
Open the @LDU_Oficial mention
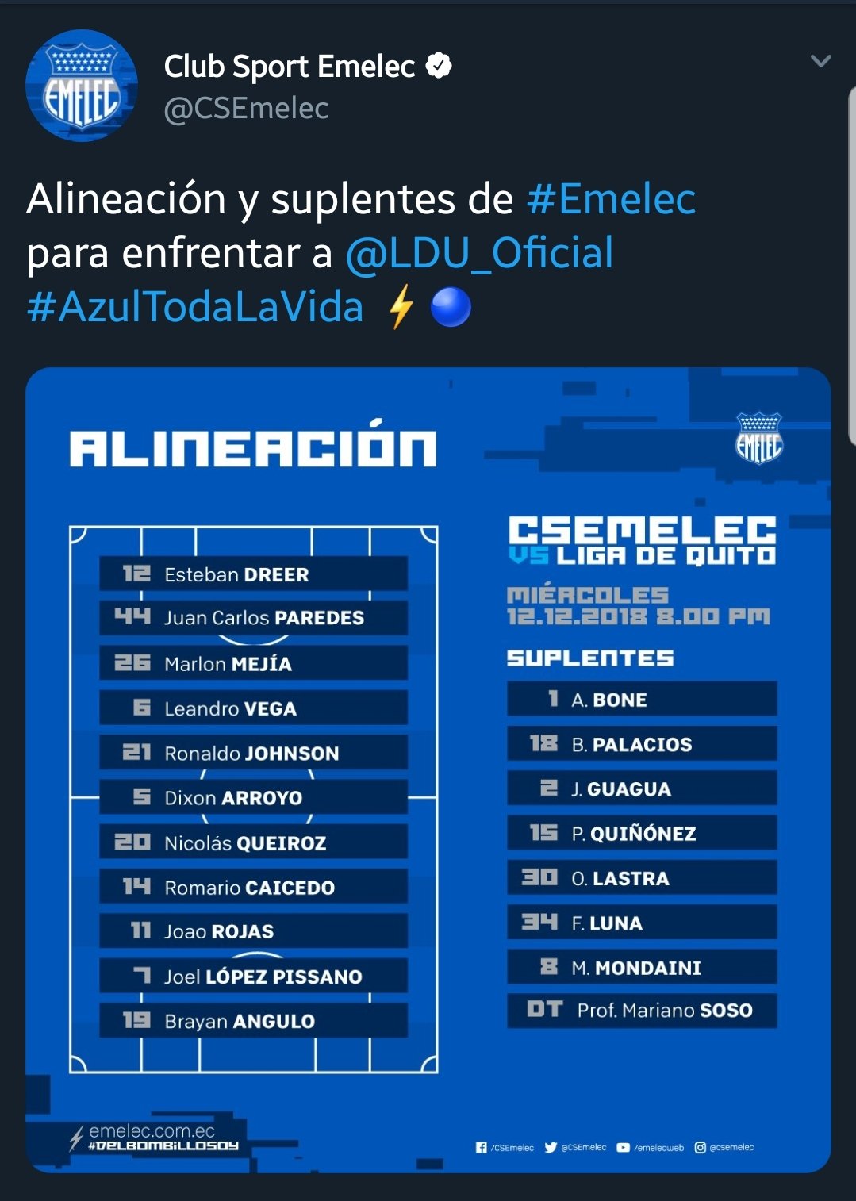(479, 253)
